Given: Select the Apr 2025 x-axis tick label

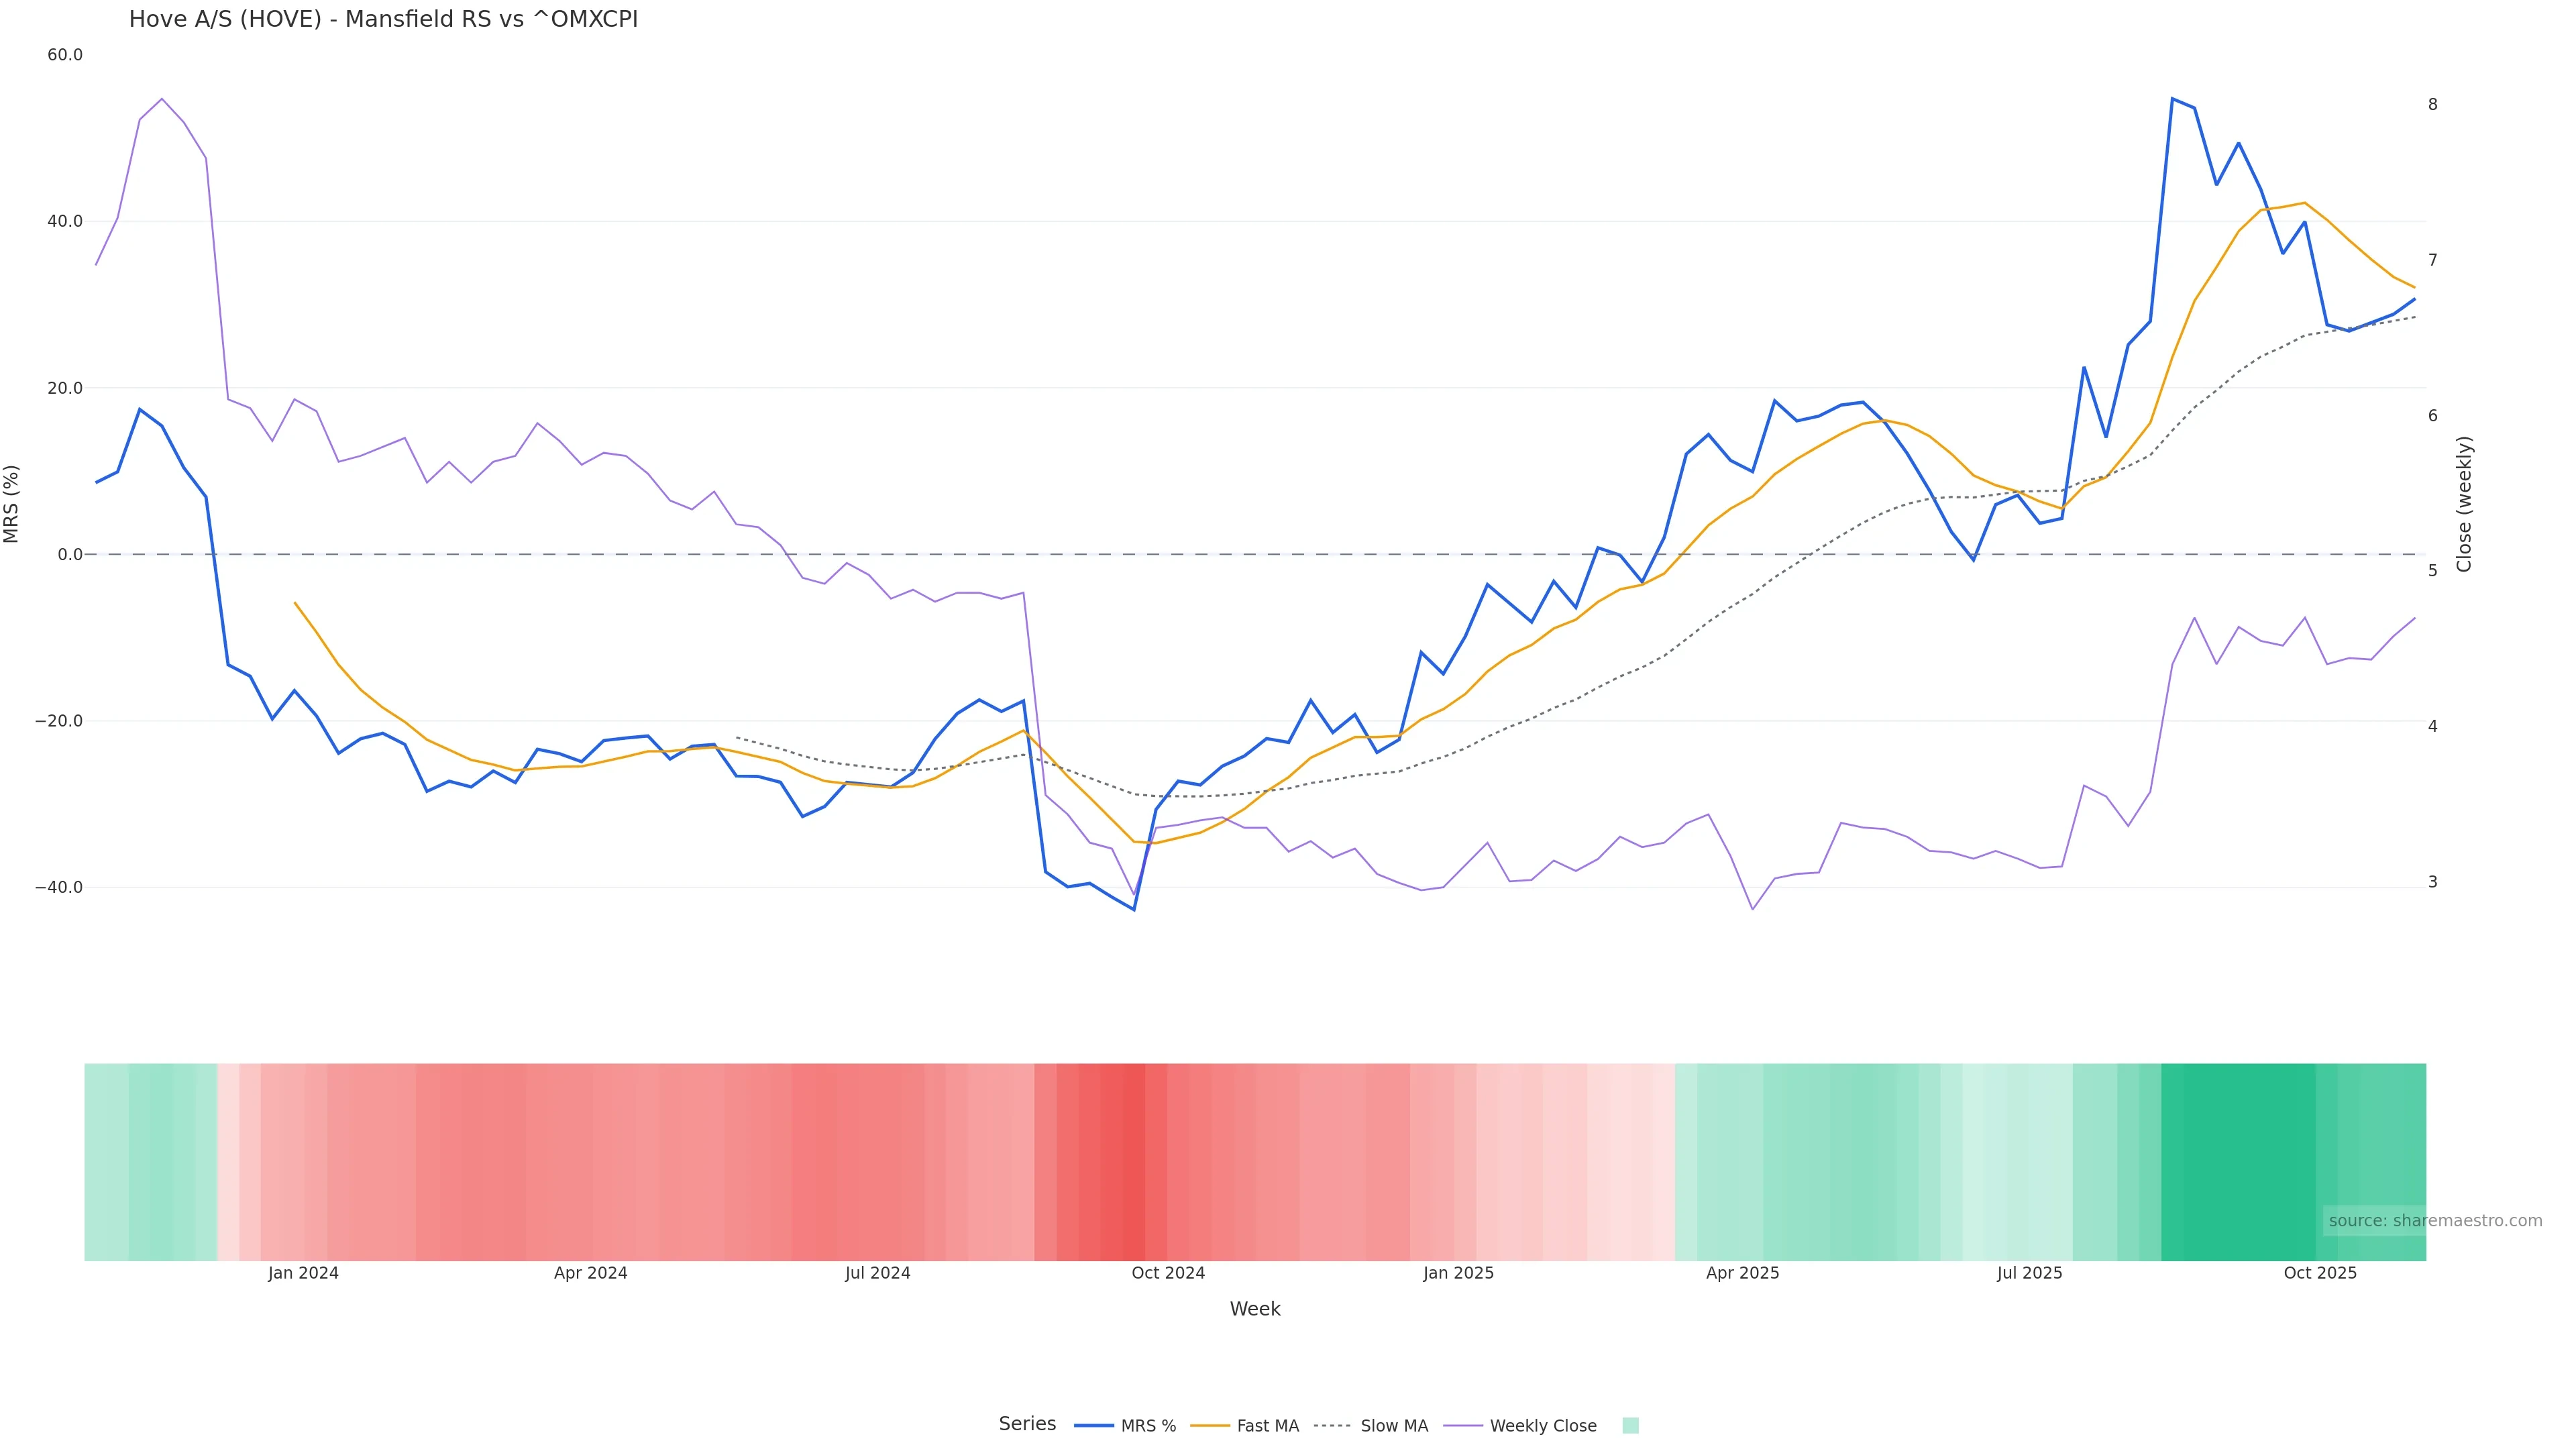Looking at the screenshot, I should [1743, 1273].
